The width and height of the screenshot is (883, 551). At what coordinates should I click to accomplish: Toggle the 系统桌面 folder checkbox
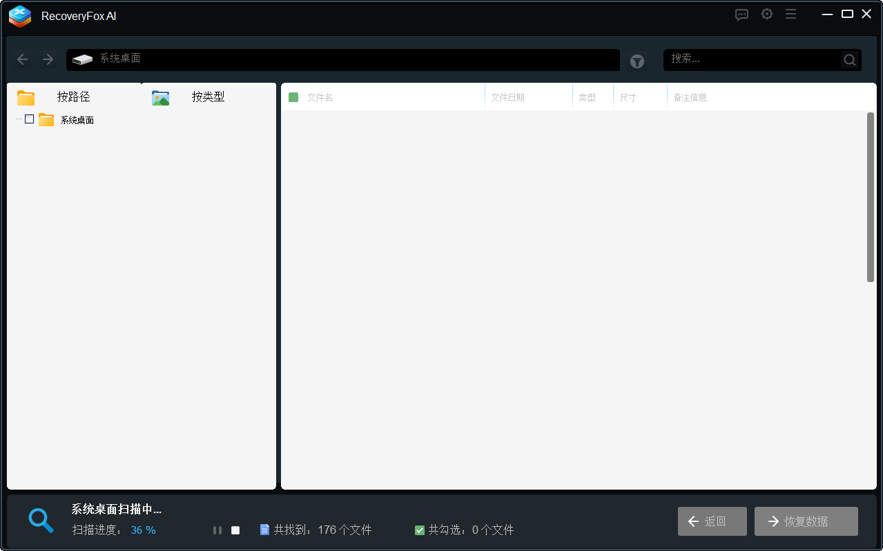tap(28, 119)
